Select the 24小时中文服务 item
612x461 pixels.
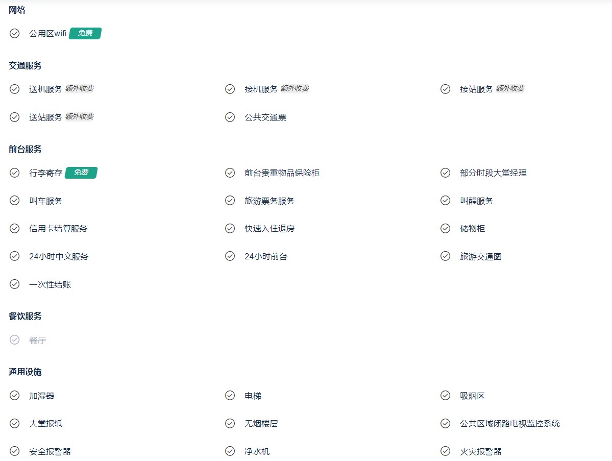59,256
